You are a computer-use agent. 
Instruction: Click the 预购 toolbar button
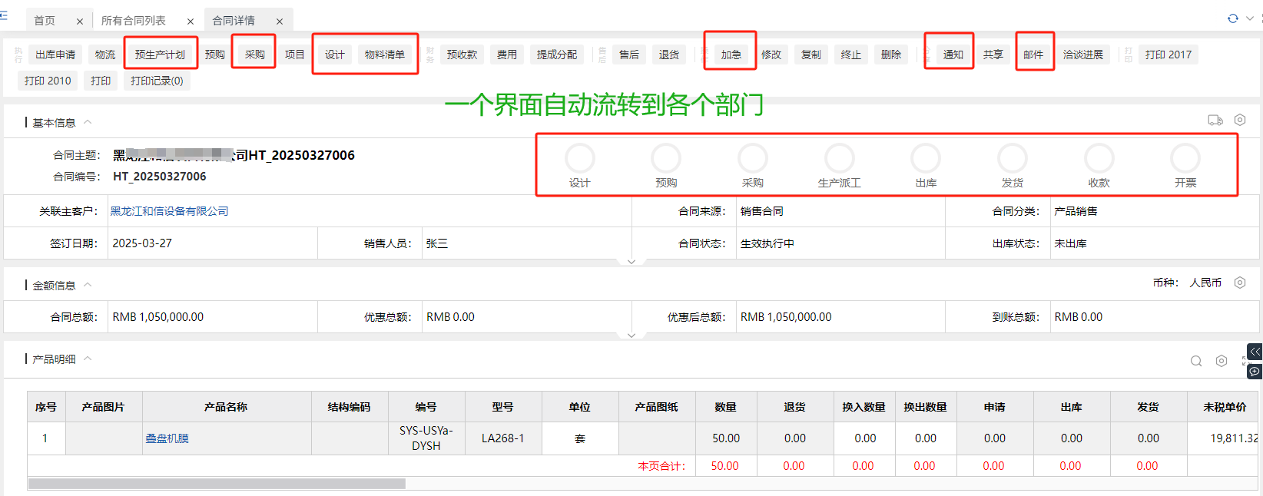(215, 55)
